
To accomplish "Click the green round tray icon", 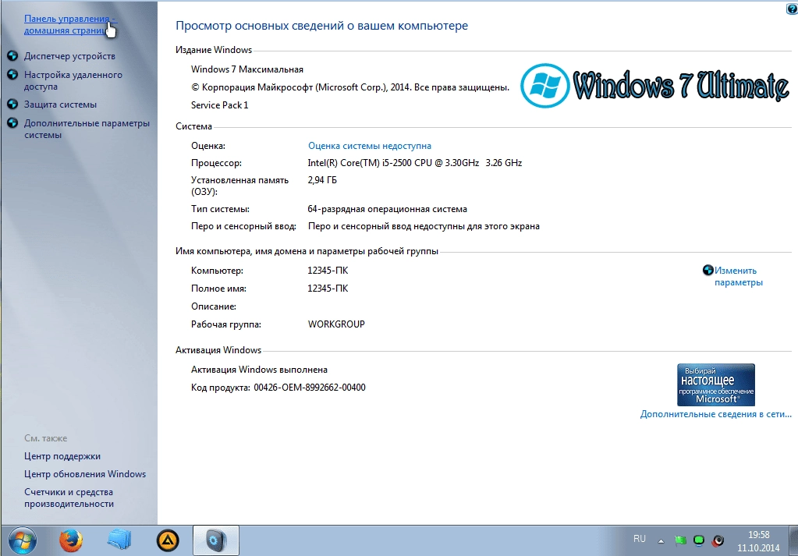I will tap(699, 540).
